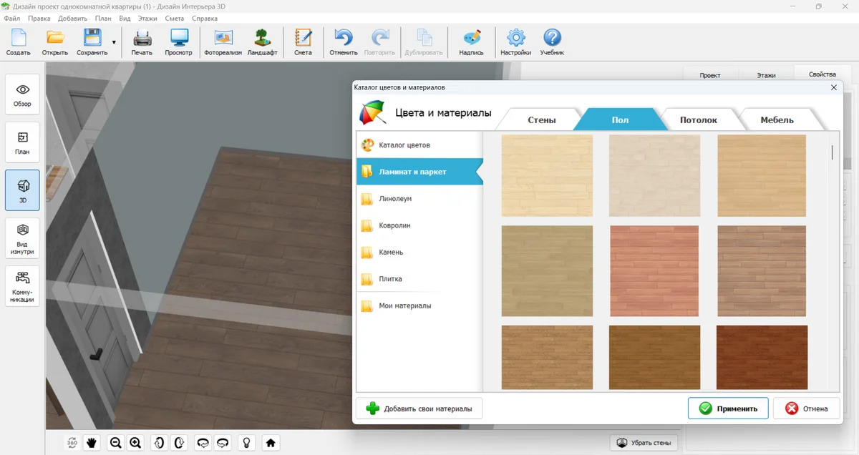The image size is (859, 455).
Task: Click the first vertical tilt rotation icon
Action: pyautogui.click(x=159, y=443)
